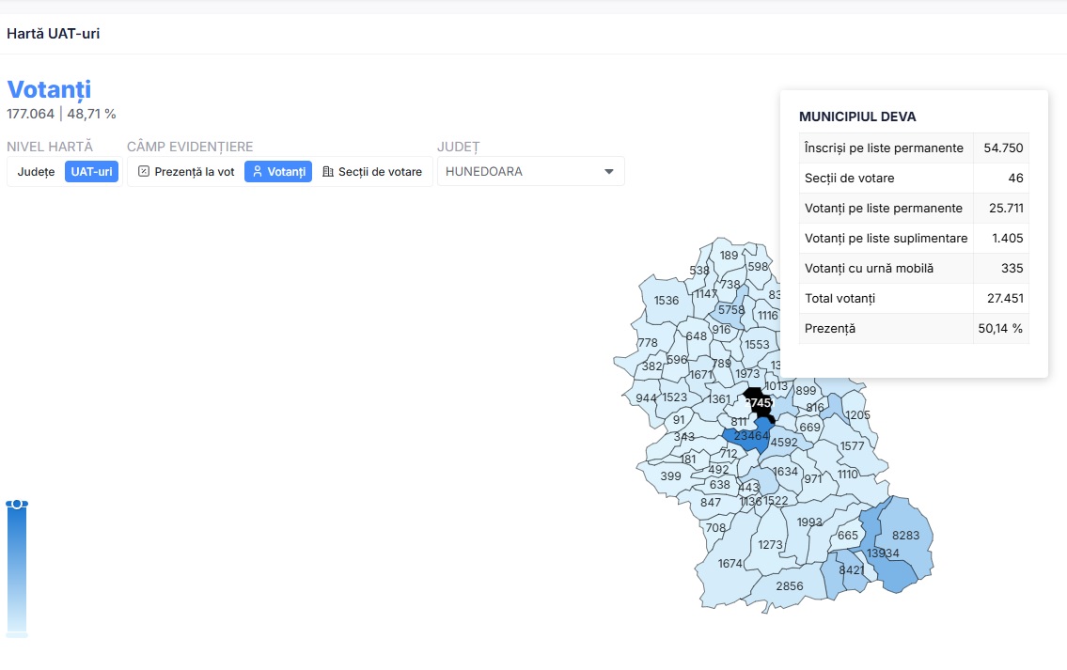Switch map level to Județe

pyautogui.click(x=37, y=172)
